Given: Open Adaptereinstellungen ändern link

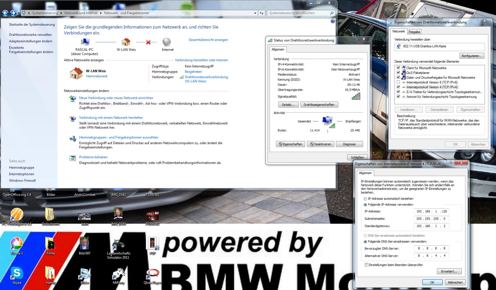Looking at the screenshot, I should click(x=31, y=41).
